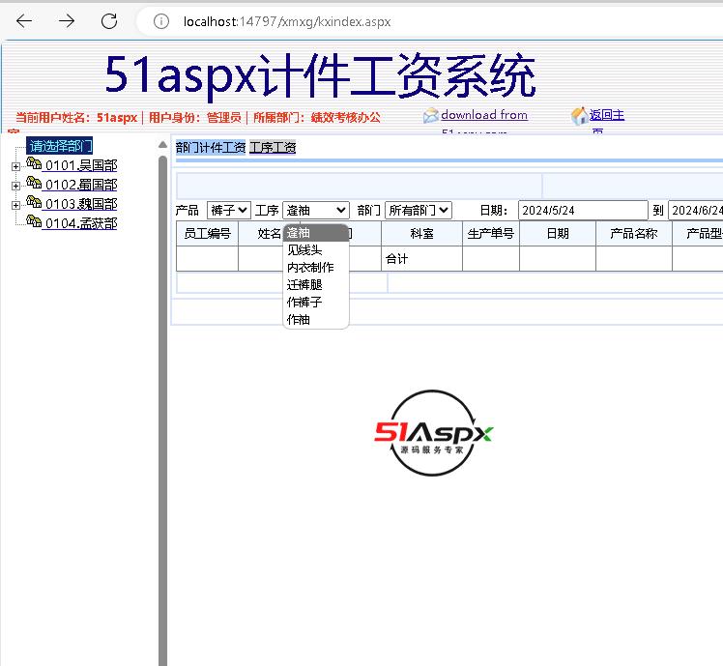
Task: Click the 员工编号 column header
Action: tap(207, 233)
